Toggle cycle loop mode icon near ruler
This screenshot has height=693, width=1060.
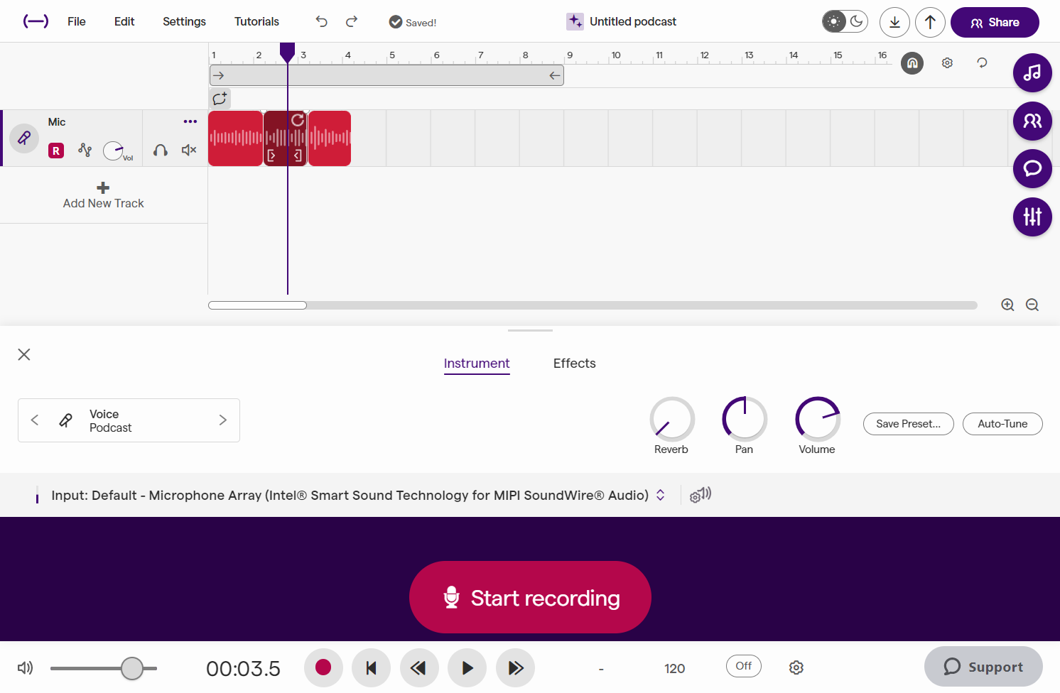tap(982, 63)
